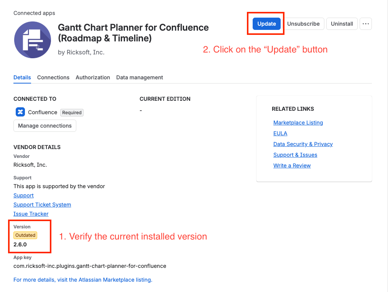The width and height of the screenshot is (388, 292).
Task: Click the Connected apps breadcrumb text
Action: [x=34, y=13]
